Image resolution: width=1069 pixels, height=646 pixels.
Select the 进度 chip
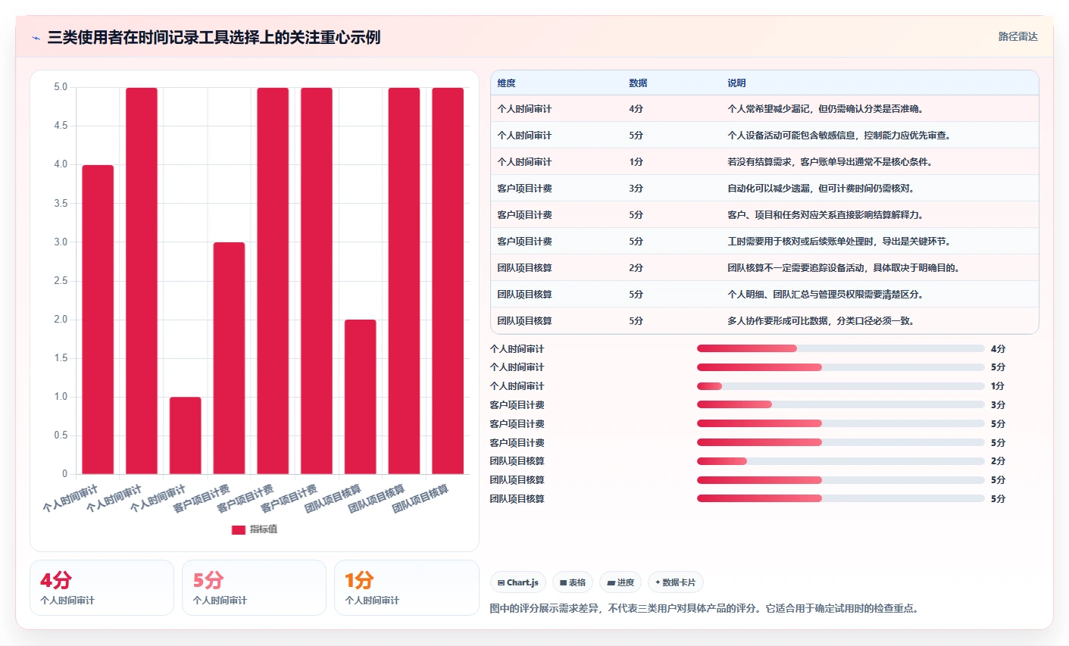620,582
